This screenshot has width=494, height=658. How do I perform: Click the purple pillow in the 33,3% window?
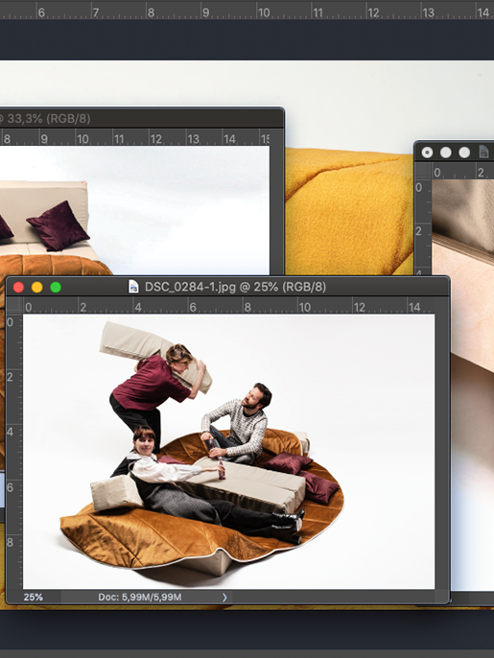[58, 225]
